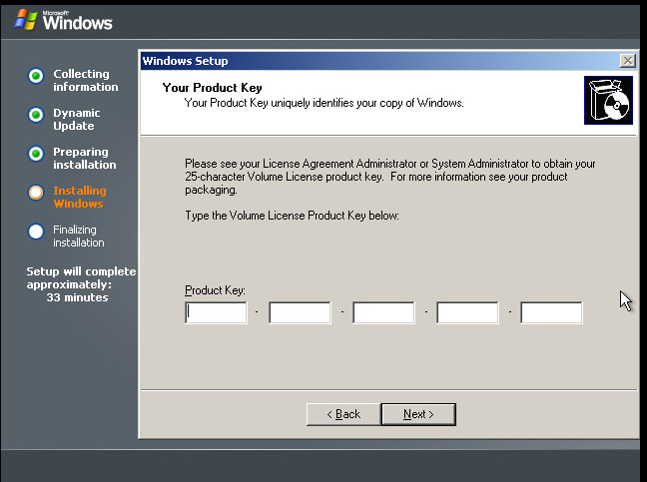Image resolution: width=647 pixels, height=482 pixels.
Task: Focus the second Product Key field
Action: pos(300,313)
